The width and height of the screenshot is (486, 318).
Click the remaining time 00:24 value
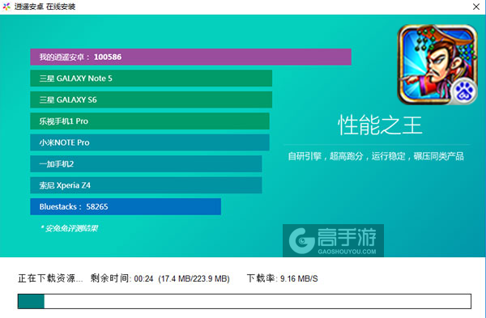(x=144, y=278)
